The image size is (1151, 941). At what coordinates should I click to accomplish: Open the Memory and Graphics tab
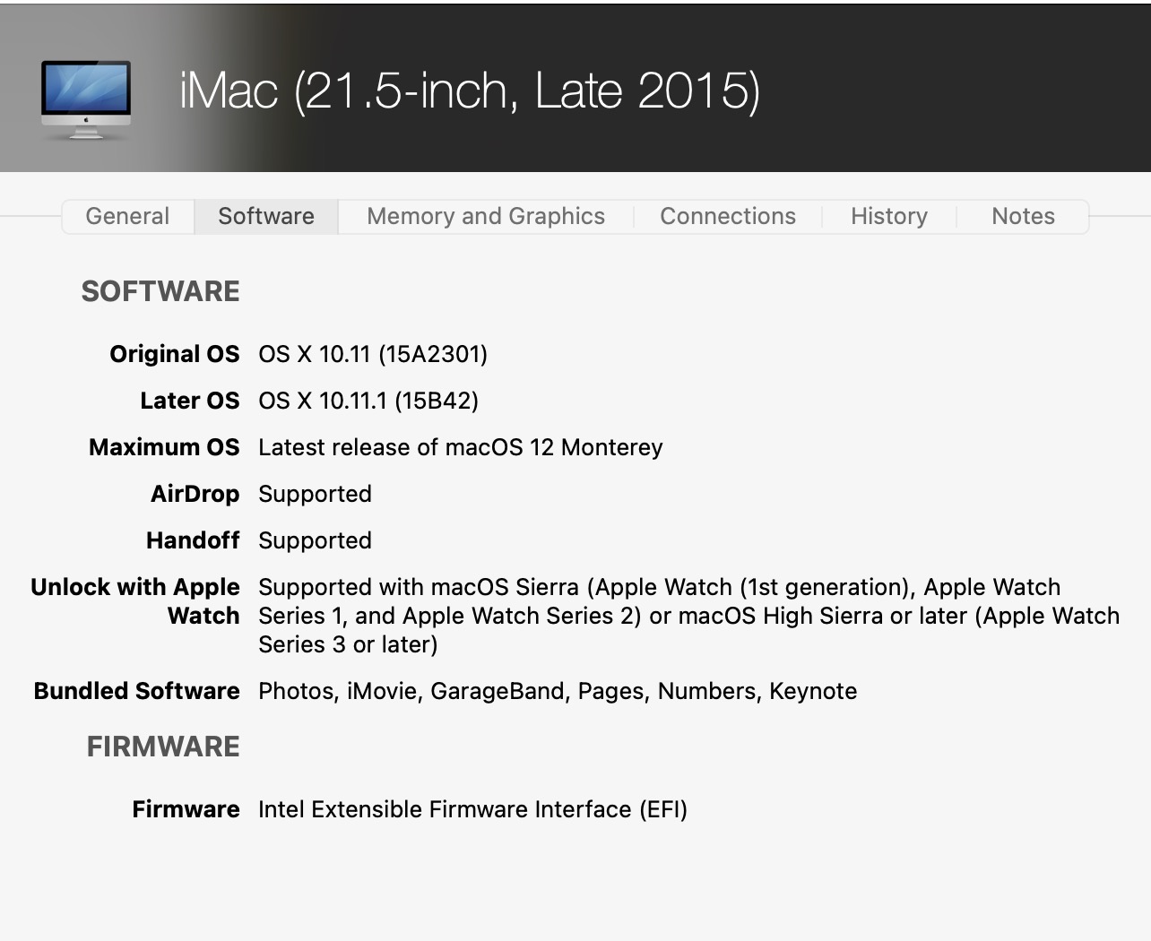pos(486,216)
